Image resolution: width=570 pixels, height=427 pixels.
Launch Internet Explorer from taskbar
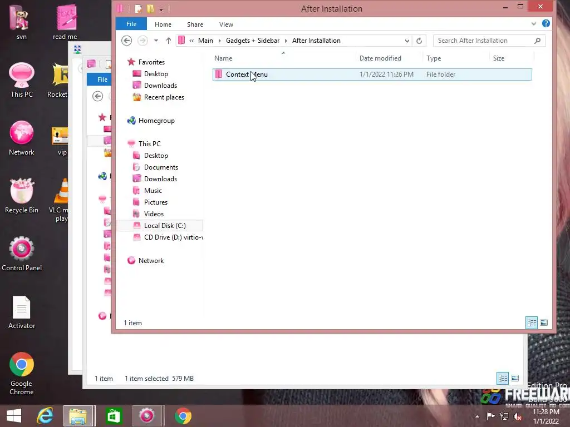(45, 416)
